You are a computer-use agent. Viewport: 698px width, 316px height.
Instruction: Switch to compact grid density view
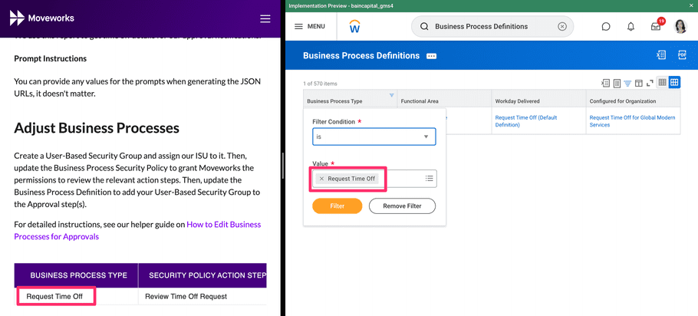coord(663,82)
